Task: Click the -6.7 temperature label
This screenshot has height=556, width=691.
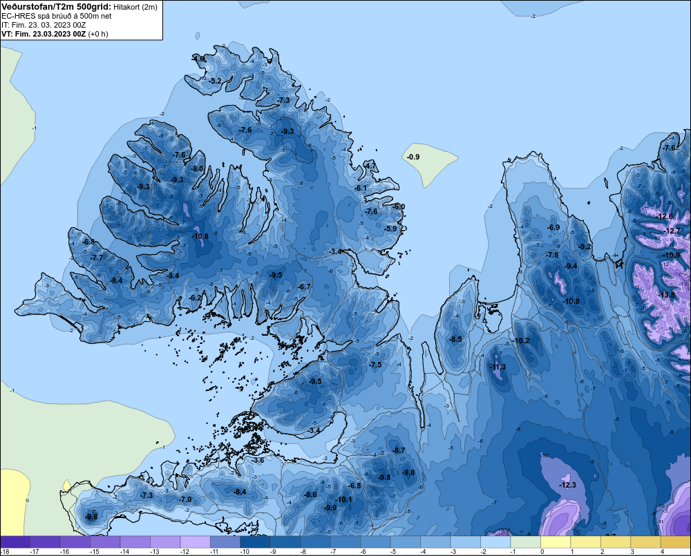Action: point(304,287)
